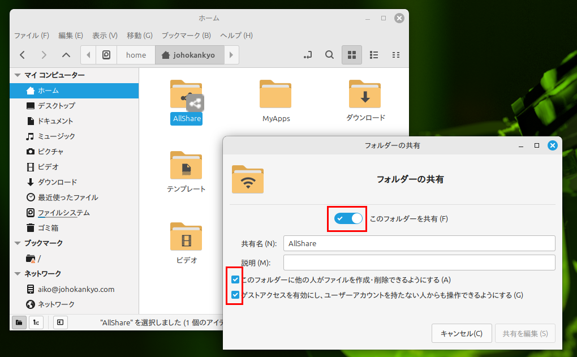Collapse the ブックマーク sidebar section
Viewport: 577px width, 357px height.
(18, 243)
